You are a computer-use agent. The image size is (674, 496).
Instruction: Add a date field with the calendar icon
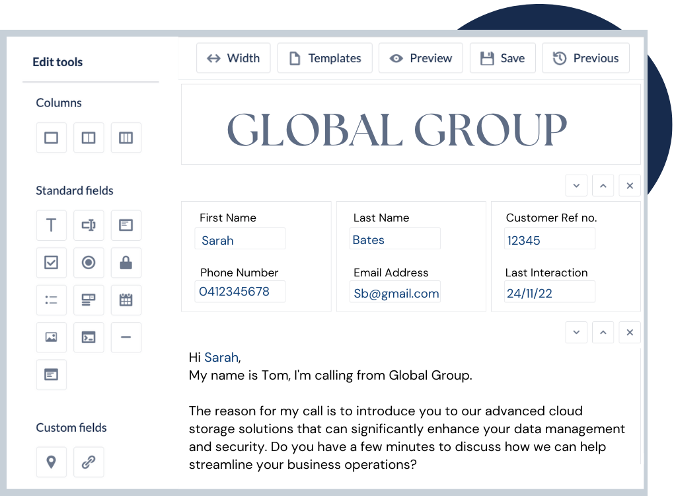(126, 300)
